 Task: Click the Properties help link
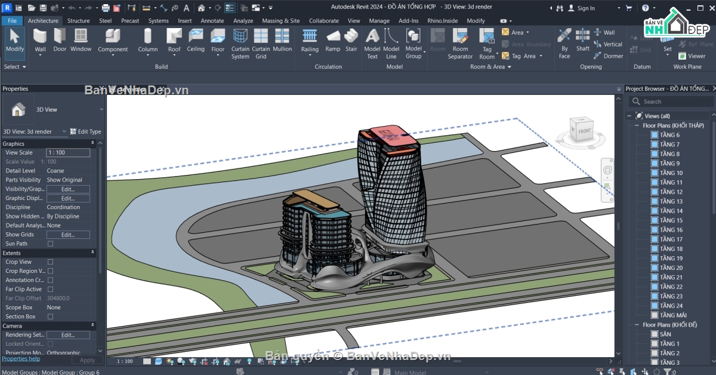(x=21, y=359)
